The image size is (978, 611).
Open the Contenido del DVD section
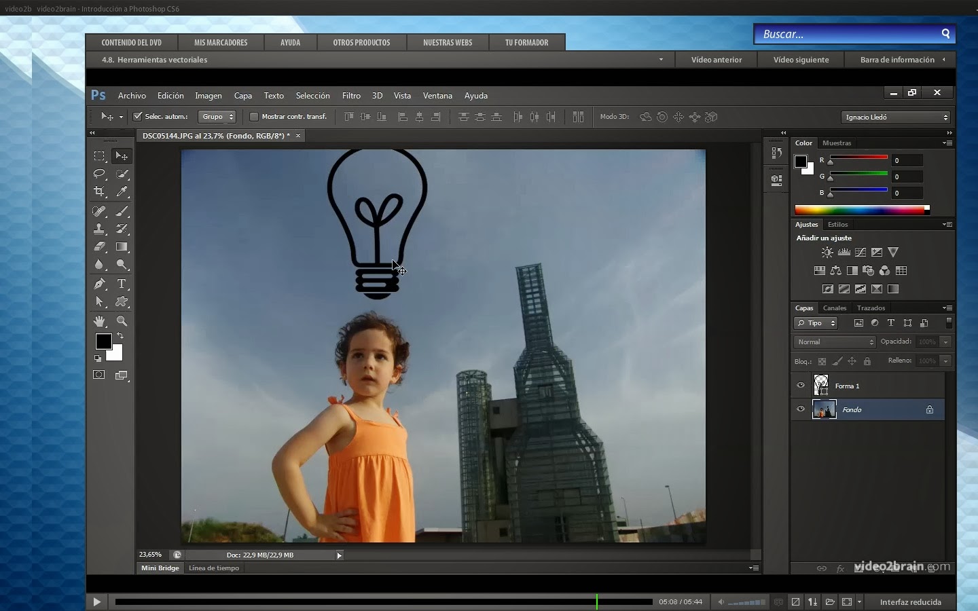coord(132,42)
